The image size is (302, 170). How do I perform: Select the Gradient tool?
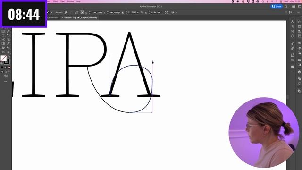pyautogui.click(x=3, y=44)
